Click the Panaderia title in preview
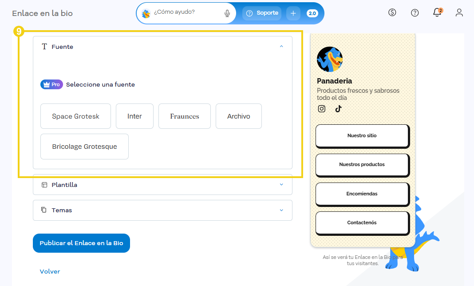474x286 pixels. pos(334,81)
